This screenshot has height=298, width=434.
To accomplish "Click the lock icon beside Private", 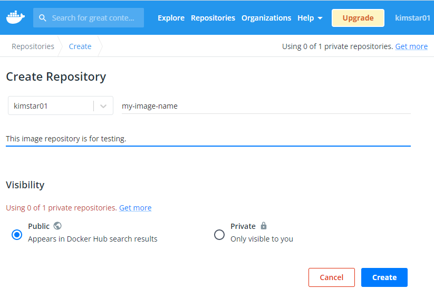I will pyautogui.click(x=264, y=226).
